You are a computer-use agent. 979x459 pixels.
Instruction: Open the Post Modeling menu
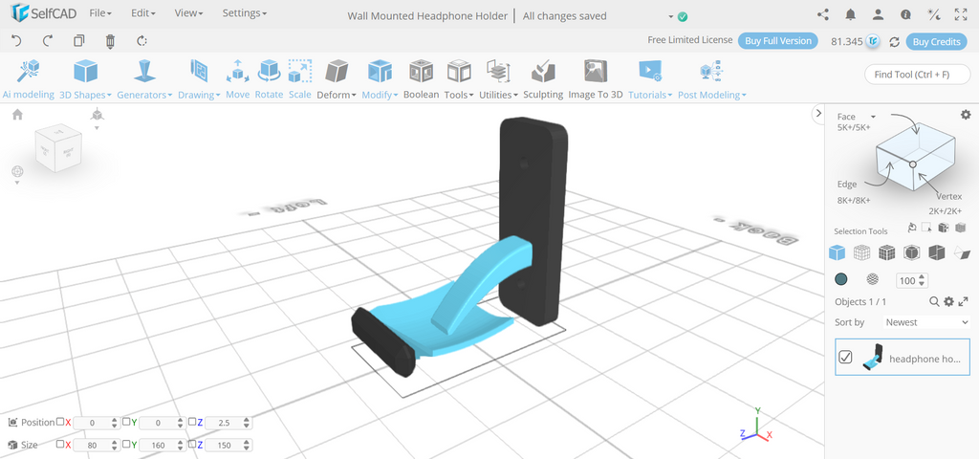pos(711,79)
